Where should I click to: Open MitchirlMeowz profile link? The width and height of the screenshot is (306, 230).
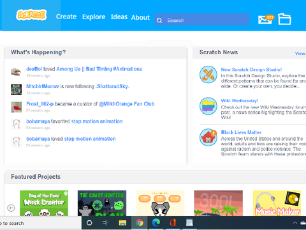pyautogui.click(x=43, y=86)
